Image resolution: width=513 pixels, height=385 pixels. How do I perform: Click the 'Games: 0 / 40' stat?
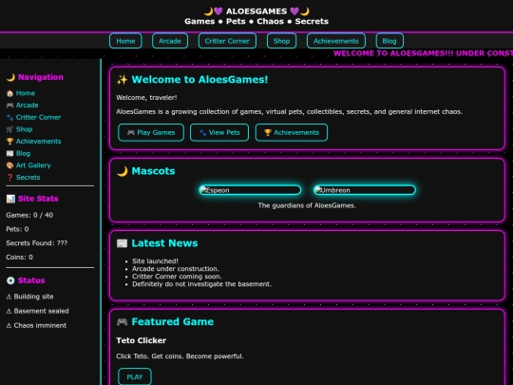(29, 216)
